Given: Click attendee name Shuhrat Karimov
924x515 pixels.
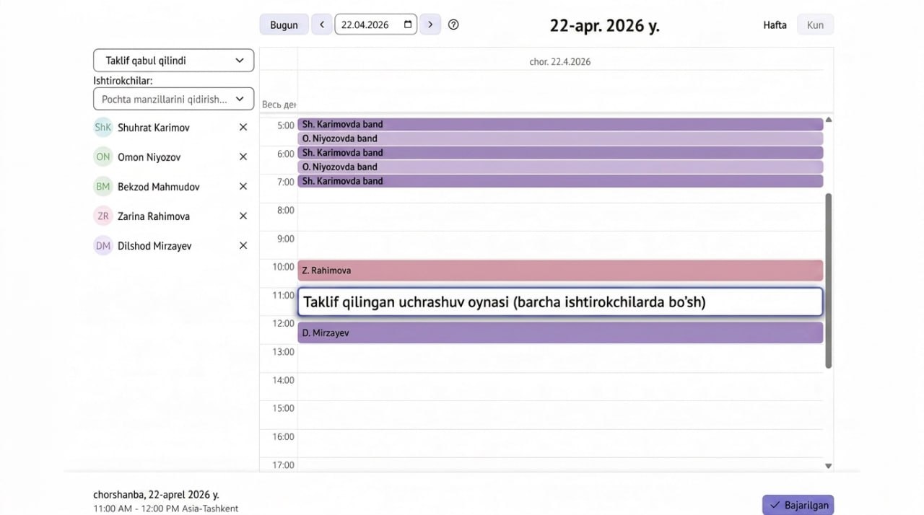Looking at the screenshot, I should (154, 127).
